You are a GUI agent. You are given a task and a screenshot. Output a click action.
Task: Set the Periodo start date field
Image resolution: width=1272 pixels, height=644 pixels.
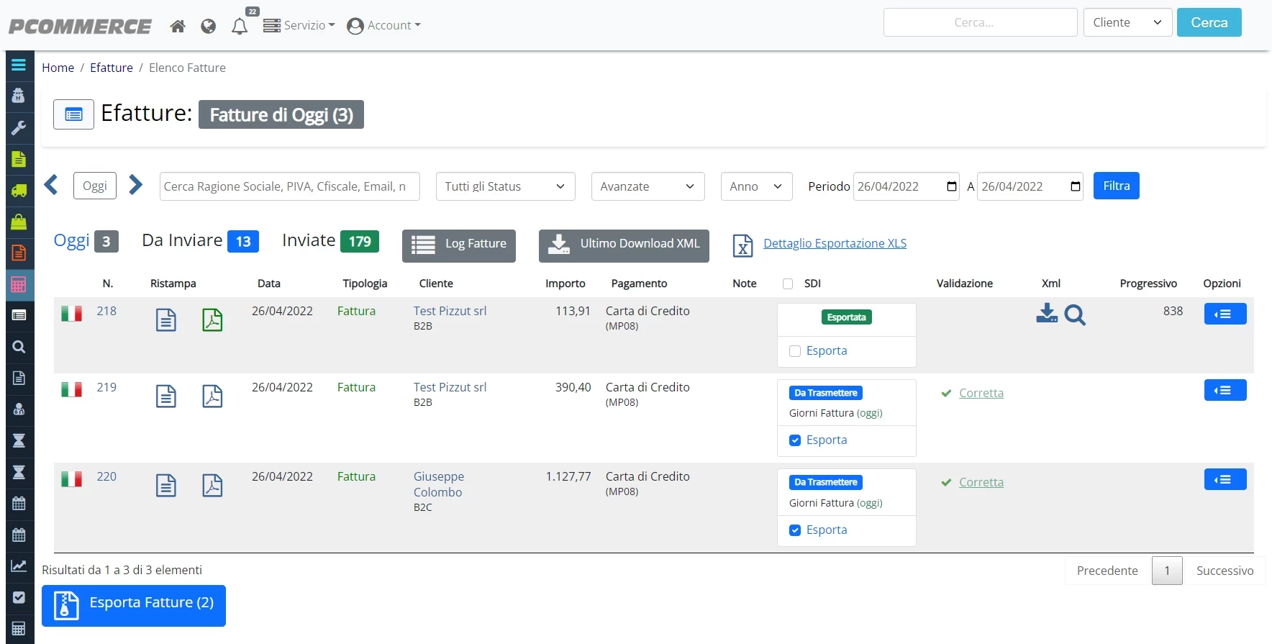pyautogui.click(x=906, y=186)
